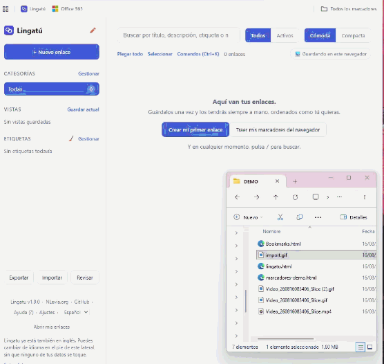384x364 pixels.
Task: Click the pencil edit icon beside Lingatú title
Action: pyautogui.click(x=93, y=30)
